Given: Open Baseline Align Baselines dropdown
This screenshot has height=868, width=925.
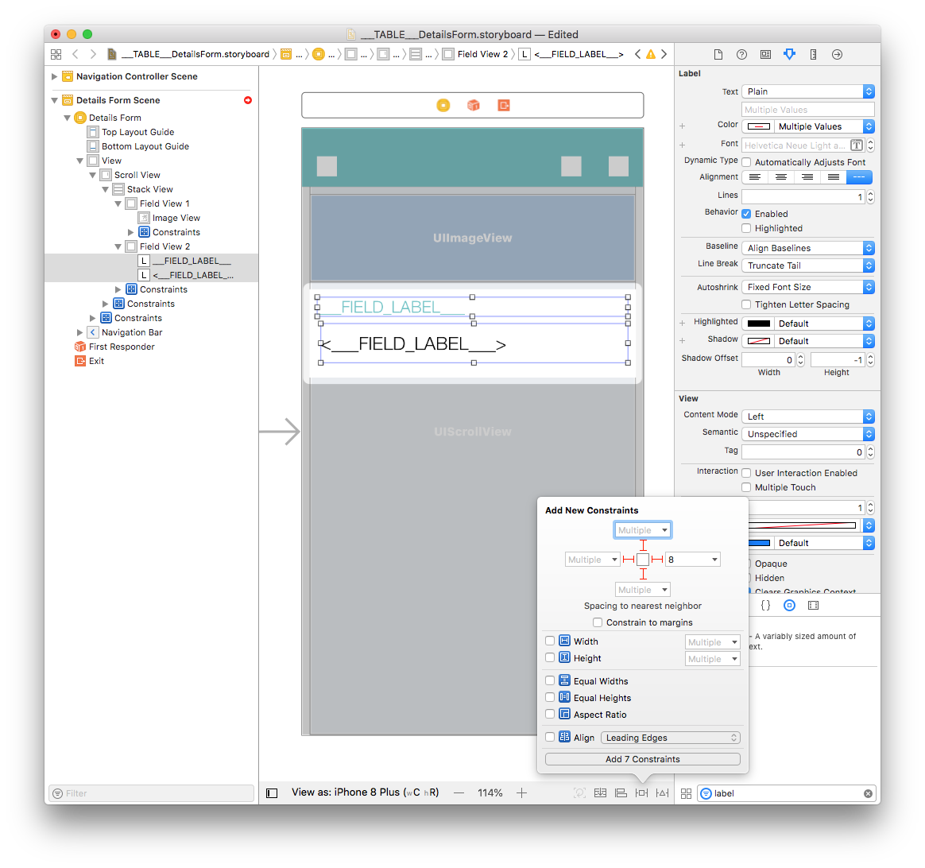Looking at the screenshot, I should point(807,248).
